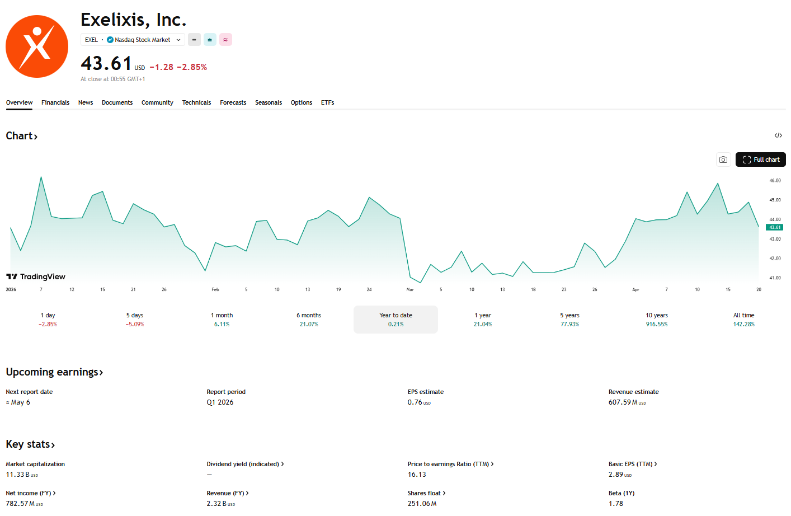Select the 6 months chart range
The image size is (791, 516).
pyautogui.click(x=309, y=320)
